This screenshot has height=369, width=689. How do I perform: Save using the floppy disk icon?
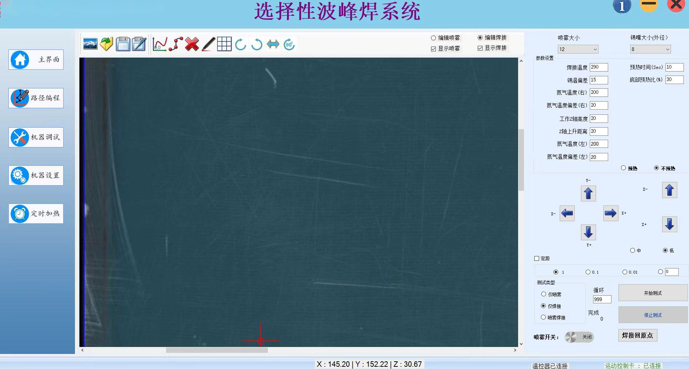pos(123,44)
